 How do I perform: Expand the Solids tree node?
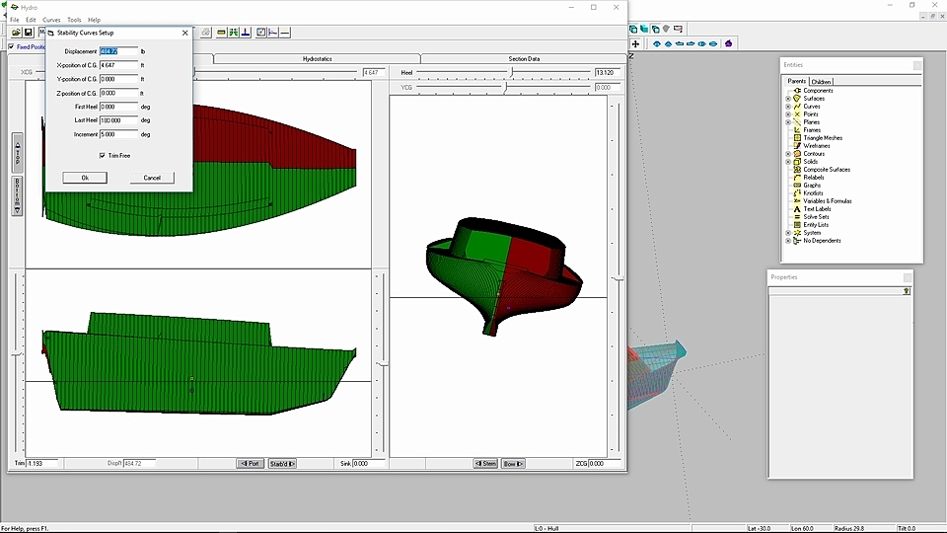click(x=787, y=162)
